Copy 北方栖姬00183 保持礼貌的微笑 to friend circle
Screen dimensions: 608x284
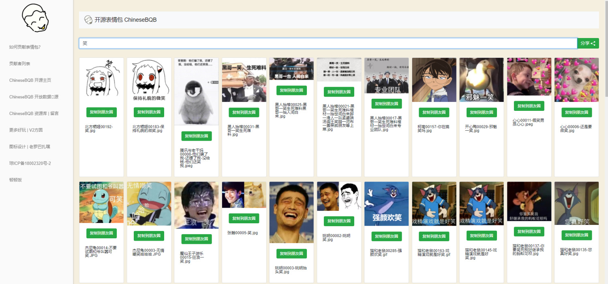click(149, 112)
